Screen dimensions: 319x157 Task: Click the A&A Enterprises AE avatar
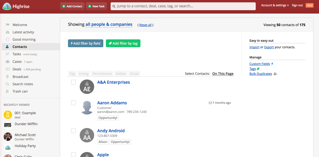(x=87, y=87)
